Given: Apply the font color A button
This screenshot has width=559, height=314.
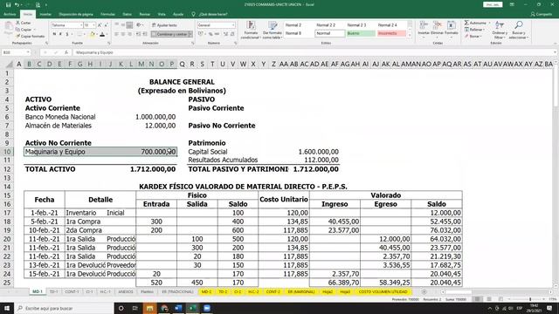Looking at the screenshot, I should coord(102,34).
